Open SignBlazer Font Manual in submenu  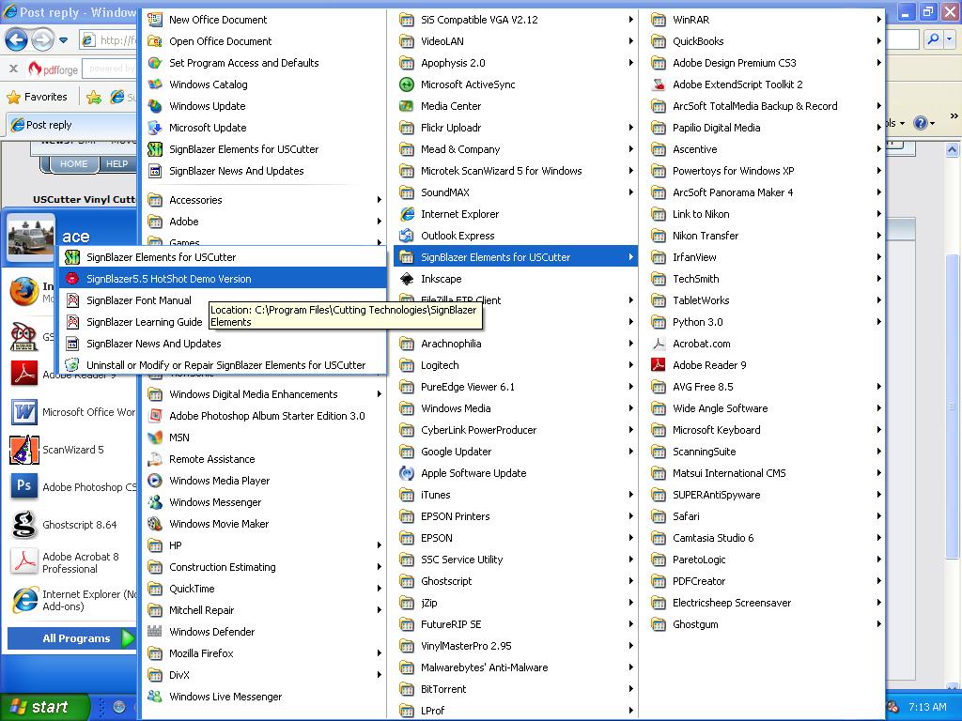[222, 300]
